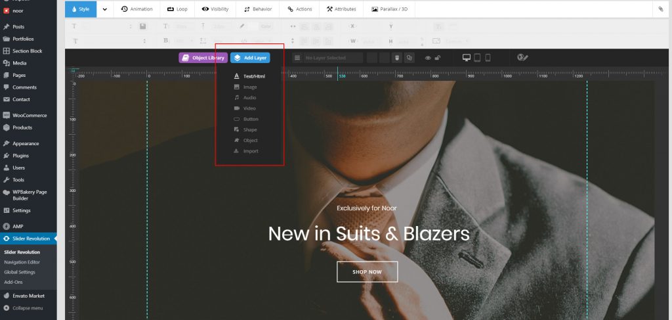672x320 pixels.
Task: Click the Add Layer button
Action: click(x=250, y=58)
